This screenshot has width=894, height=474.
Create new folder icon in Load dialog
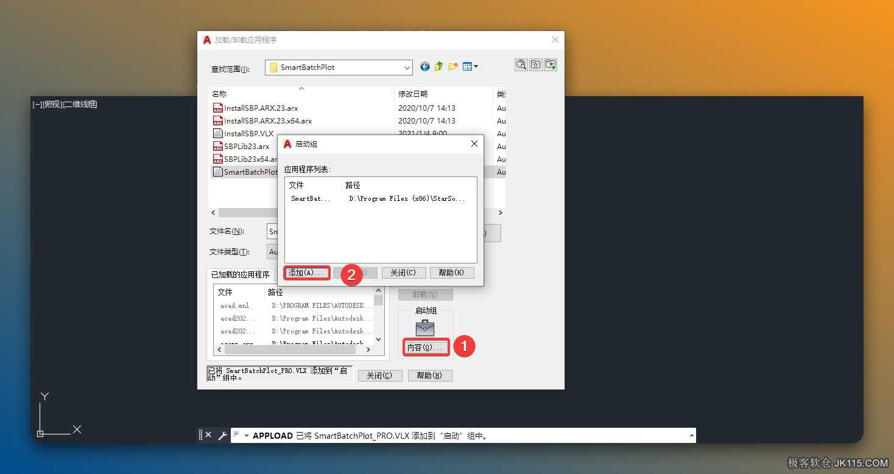click(453, 67)
